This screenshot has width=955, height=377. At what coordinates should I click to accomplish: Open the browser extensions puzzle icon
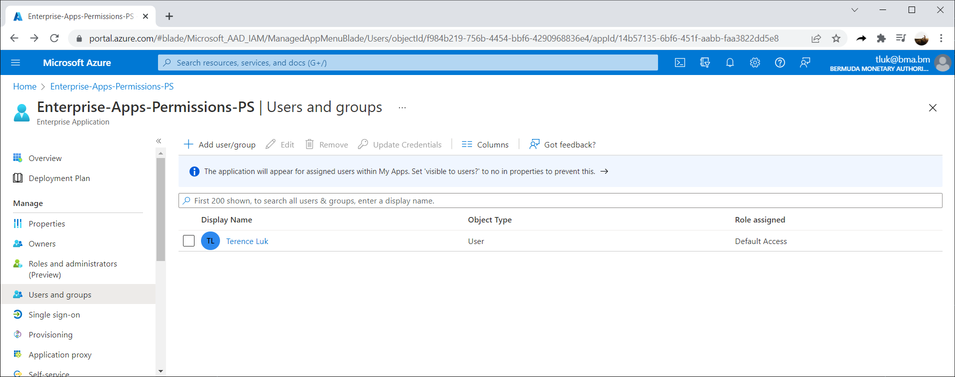pos(881,38)
